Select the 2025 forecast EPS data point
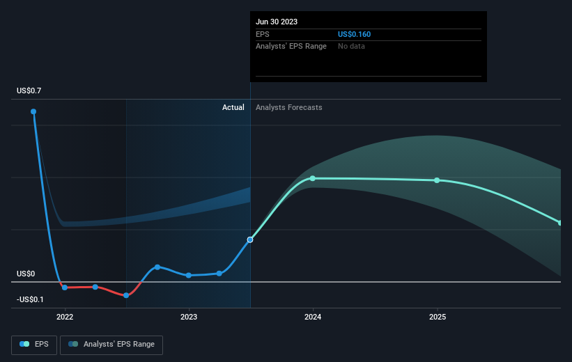 point(437,180)
